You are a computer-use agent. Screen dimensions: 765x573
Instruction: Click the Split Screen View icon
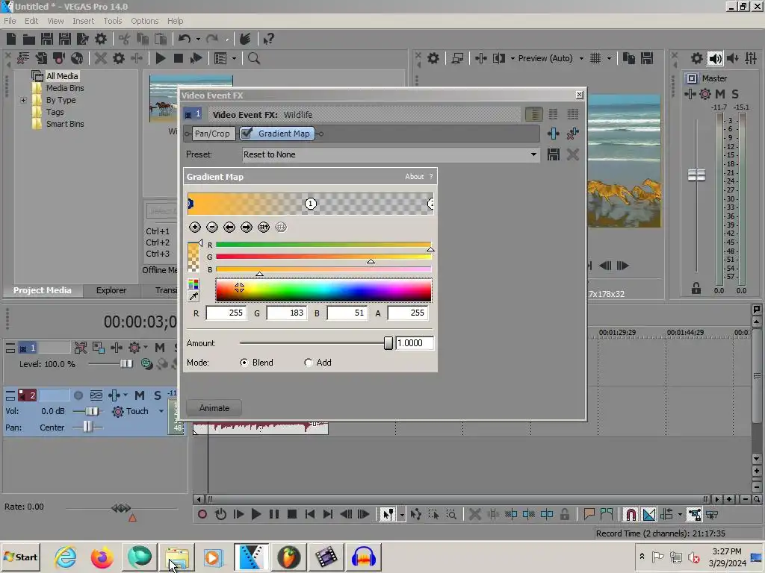tap(498, 58)
